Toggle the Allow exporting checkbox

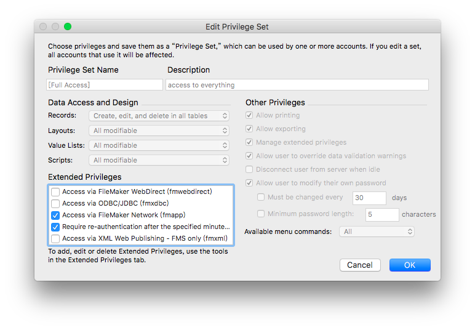[x=249, y=129]
